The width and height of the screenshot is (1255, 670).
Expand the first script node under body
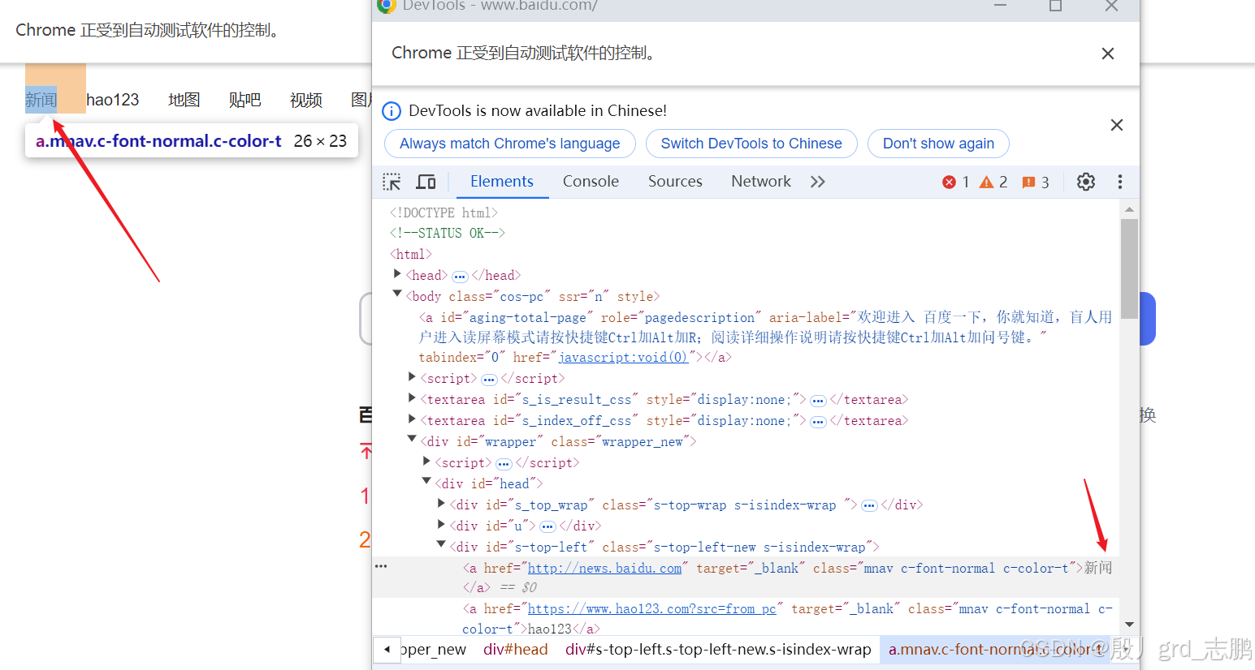click(x=412, y=377)
